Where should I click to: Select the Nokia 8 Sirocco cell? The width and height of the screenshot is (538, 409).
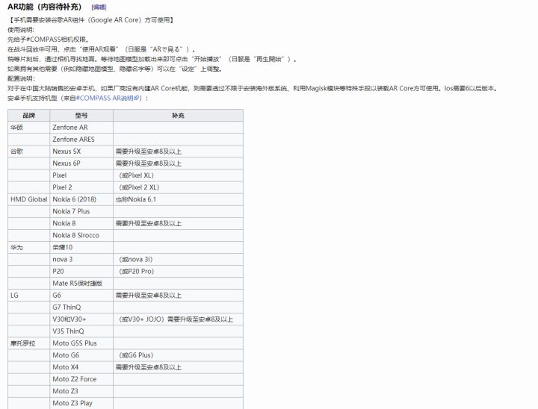click(81, 236)
